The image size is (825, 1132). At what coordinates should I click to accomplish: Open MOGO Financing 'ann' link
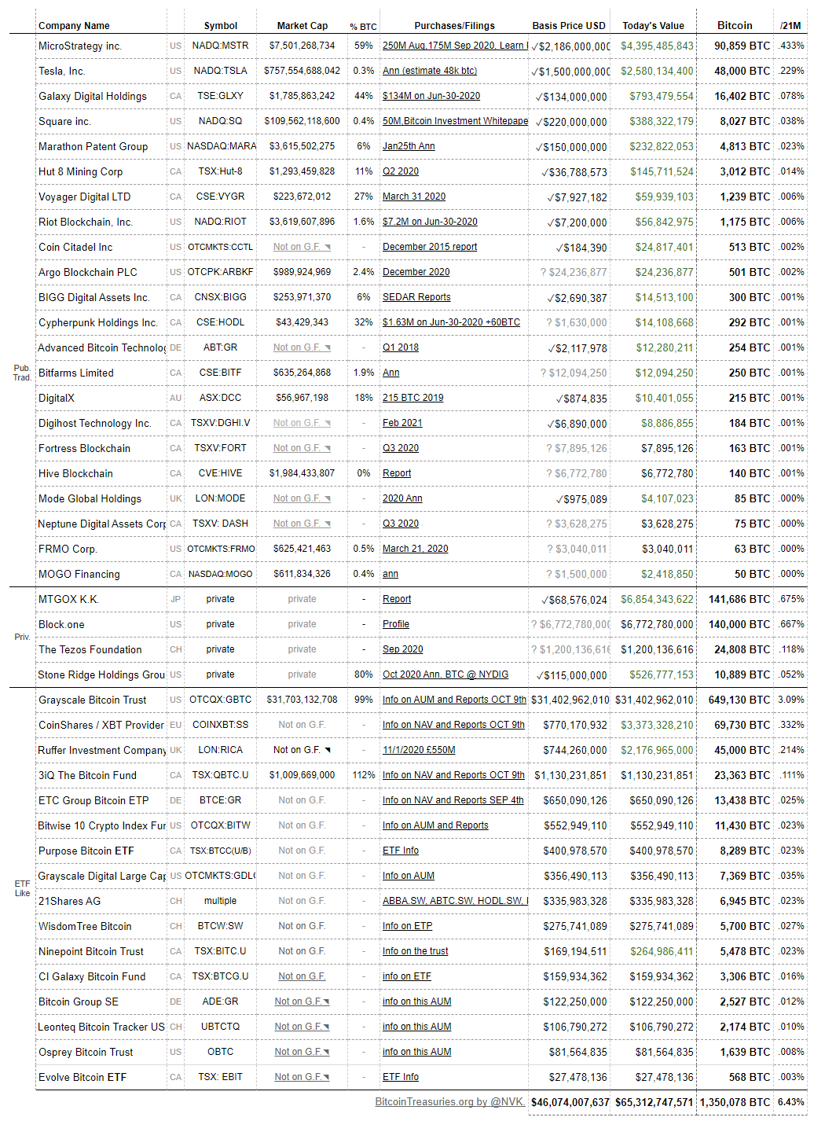390,574
